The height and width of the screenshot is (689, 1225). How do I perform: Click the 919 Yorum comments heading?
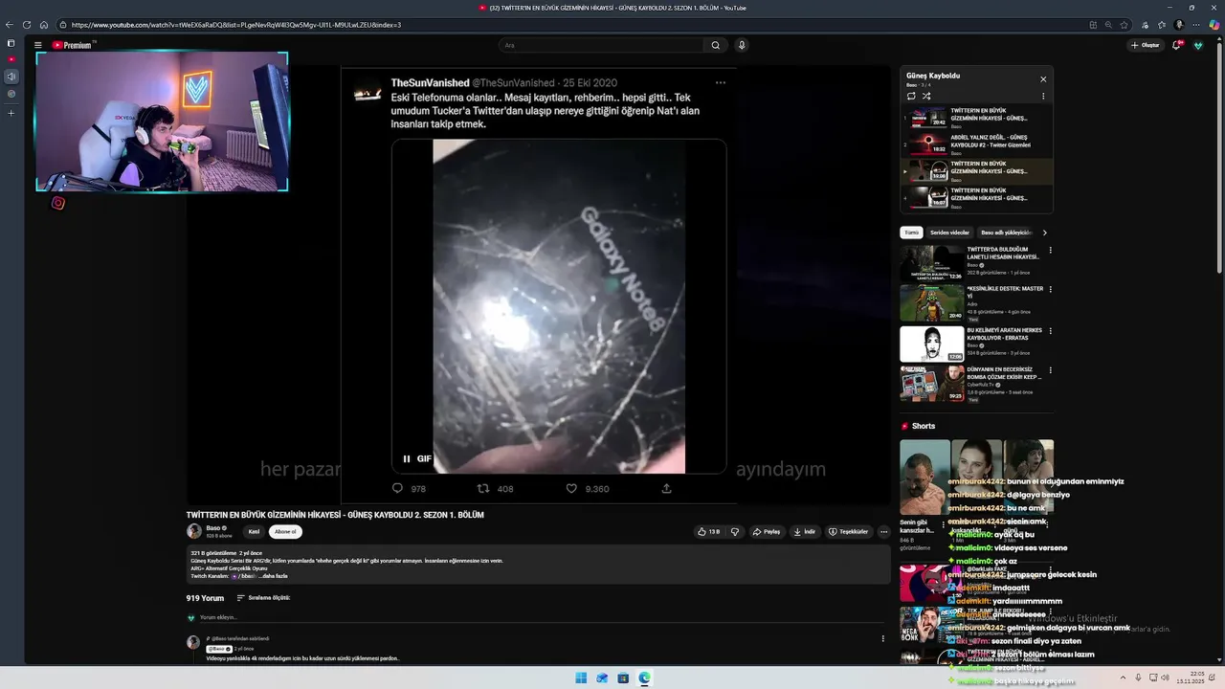point(205,598)
